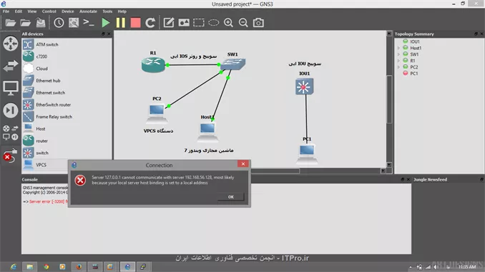485x272 pixels.
Task: Open the Help menu
Action: point(122,11)
